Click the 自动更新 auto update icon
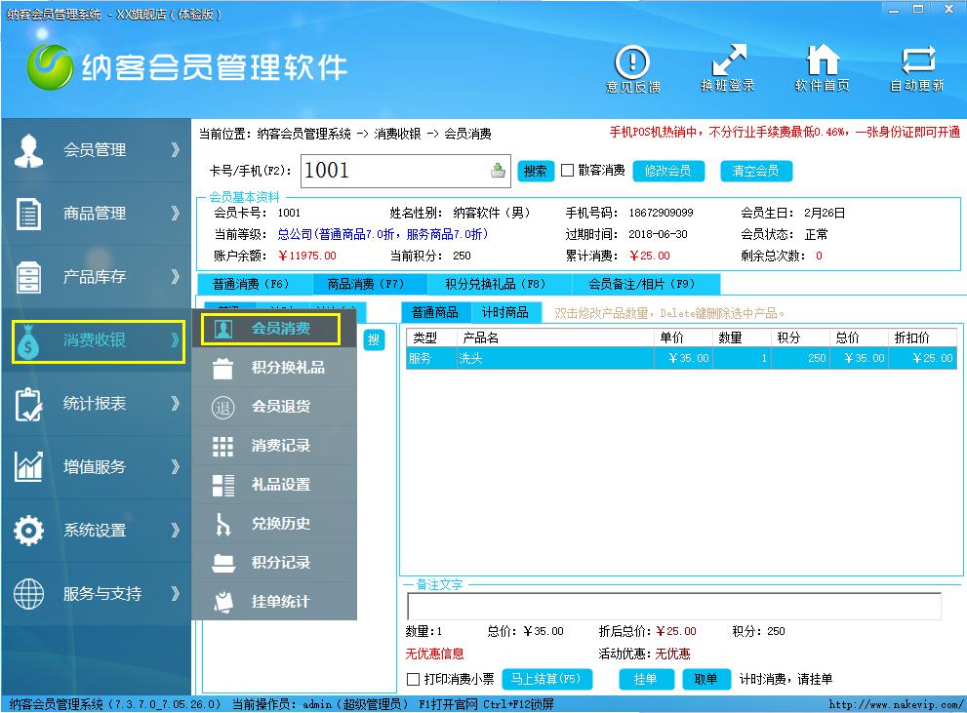The image size is (967, 713). pyautogui.click(x=916, y=64)
